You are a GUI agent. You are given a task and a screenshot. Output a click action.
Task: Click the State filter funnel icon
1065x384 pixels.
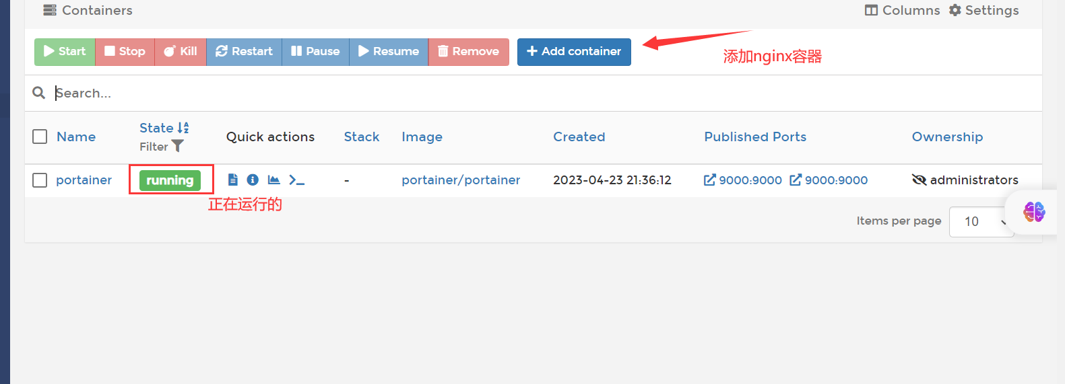(178, 146)
